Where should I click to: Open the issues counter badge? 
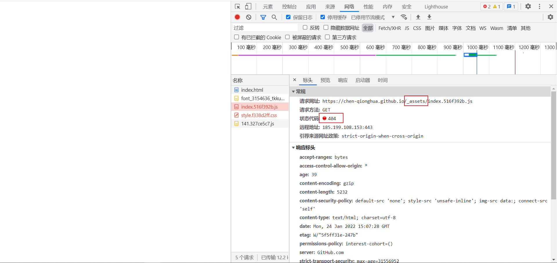[511, 6]
